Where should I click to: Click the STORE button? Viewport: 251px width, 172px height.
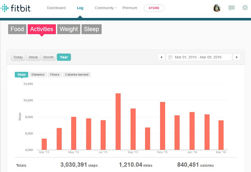click(154, 8)
